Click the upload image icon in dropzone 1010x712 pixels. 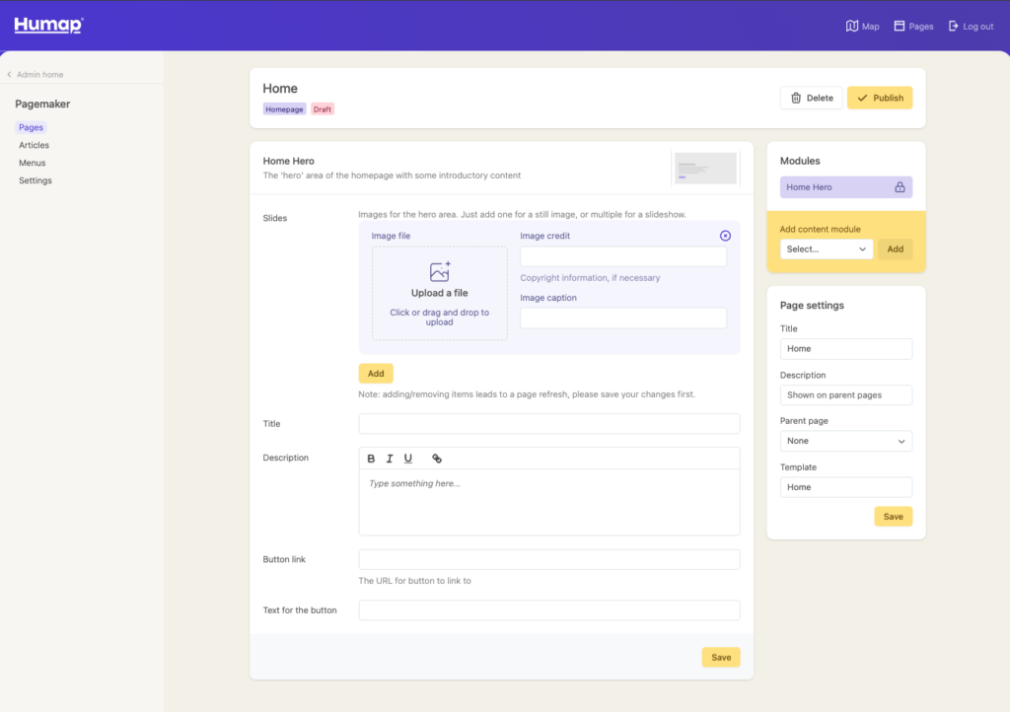point(440,271)
